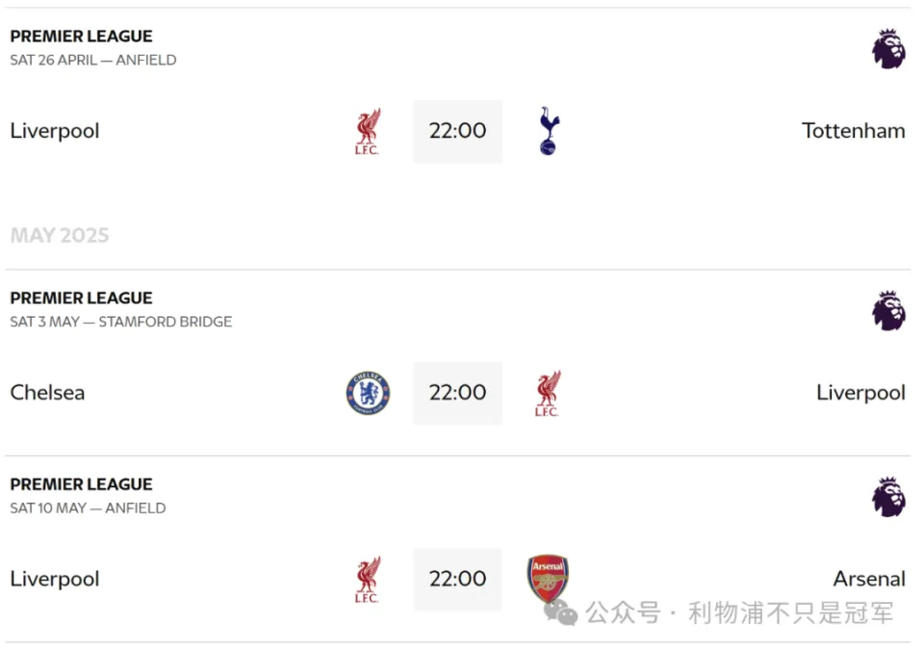Image resolution: width=924 pixels, height=650 pixels.
Task: Open the 22:00 kickoff box for Liverpool v Arsenal
Action: pyautogui.click(x=458, y=579)
